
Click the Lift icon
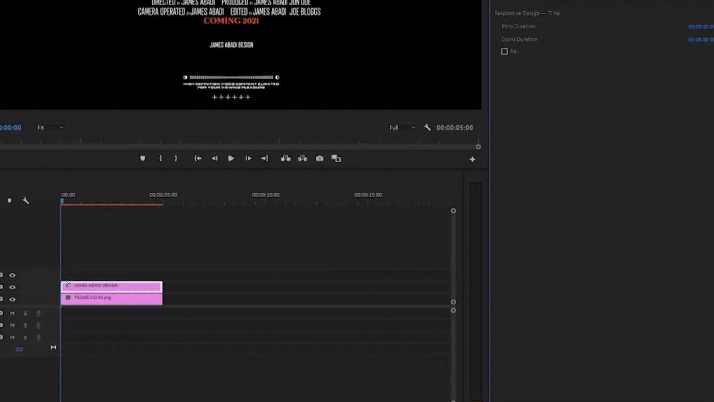point(286,159)
